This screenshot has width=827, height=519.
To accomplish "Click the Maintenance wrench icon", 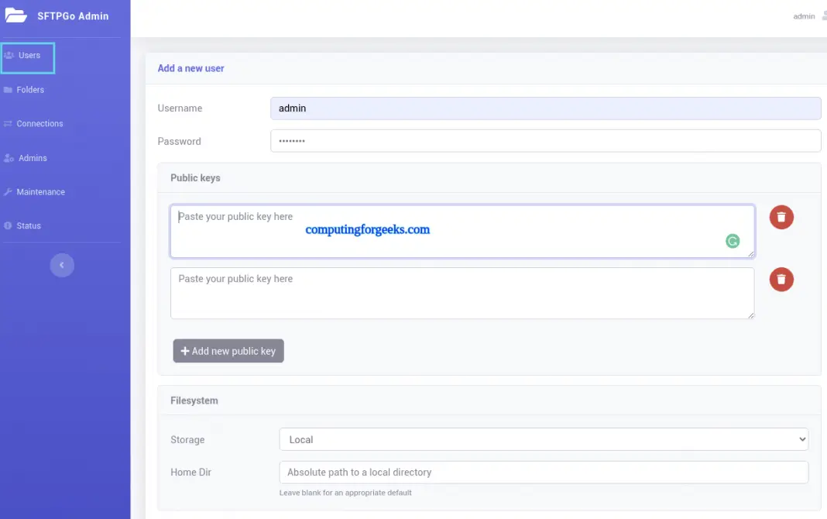I will 9,191.
